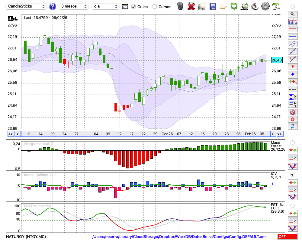Click the Config.DEFAULT.xml path link

pos(179,236)
